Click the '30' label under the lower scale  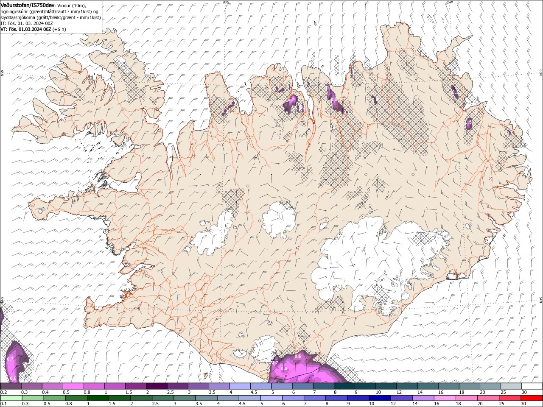[523, 404]
